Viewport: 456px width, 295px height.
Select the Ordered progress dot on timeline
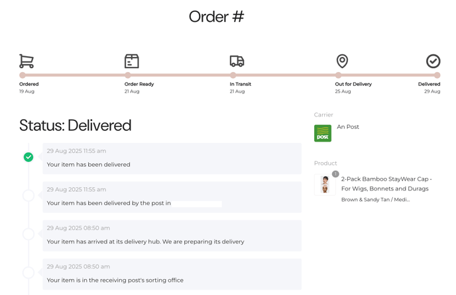click(x=23, y=75)
